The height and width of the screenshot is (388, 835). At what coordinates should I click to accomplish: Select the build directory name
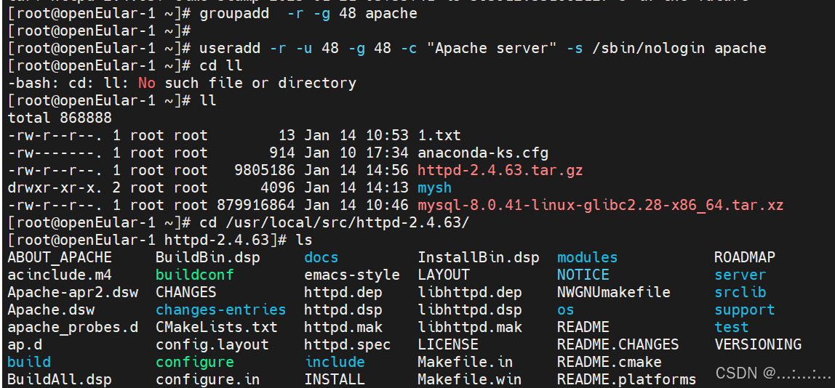point(29,362)
